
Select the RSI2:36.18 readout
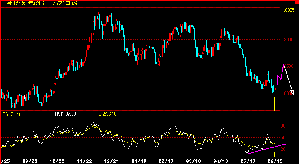click(x=106, y=114)
